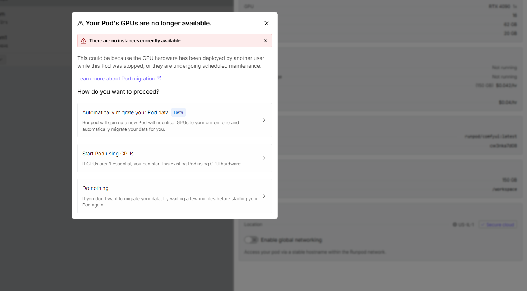Click the red alert icon in the error banner
The height and width of the screenshot is (291, 527).
pos(84,40)
